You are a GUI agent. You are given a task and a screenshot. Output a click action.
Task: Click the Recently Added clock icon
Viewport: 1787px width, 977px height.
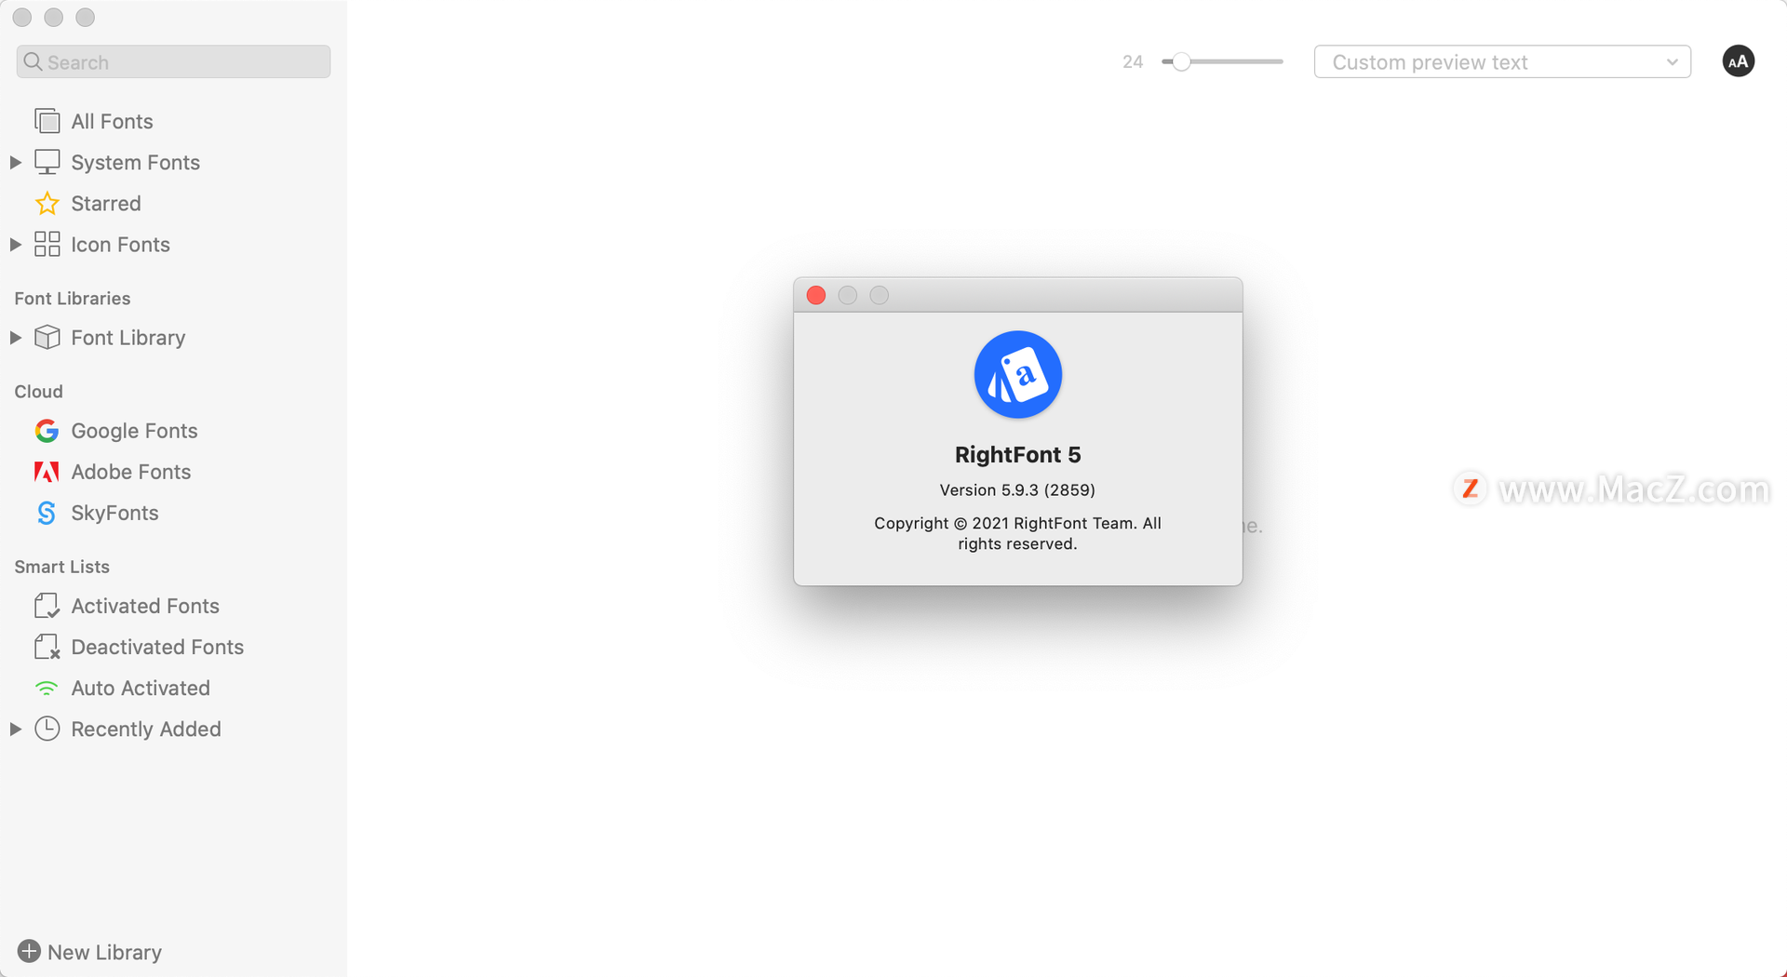[x=47, y=729]
